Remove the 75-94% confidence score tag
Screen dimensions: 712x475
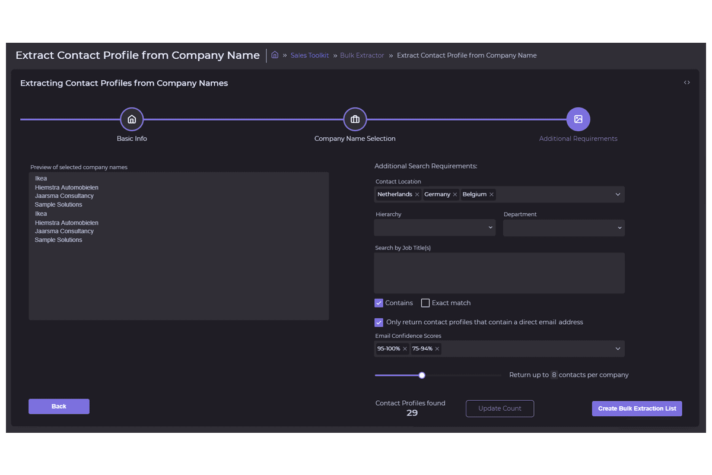437,349
